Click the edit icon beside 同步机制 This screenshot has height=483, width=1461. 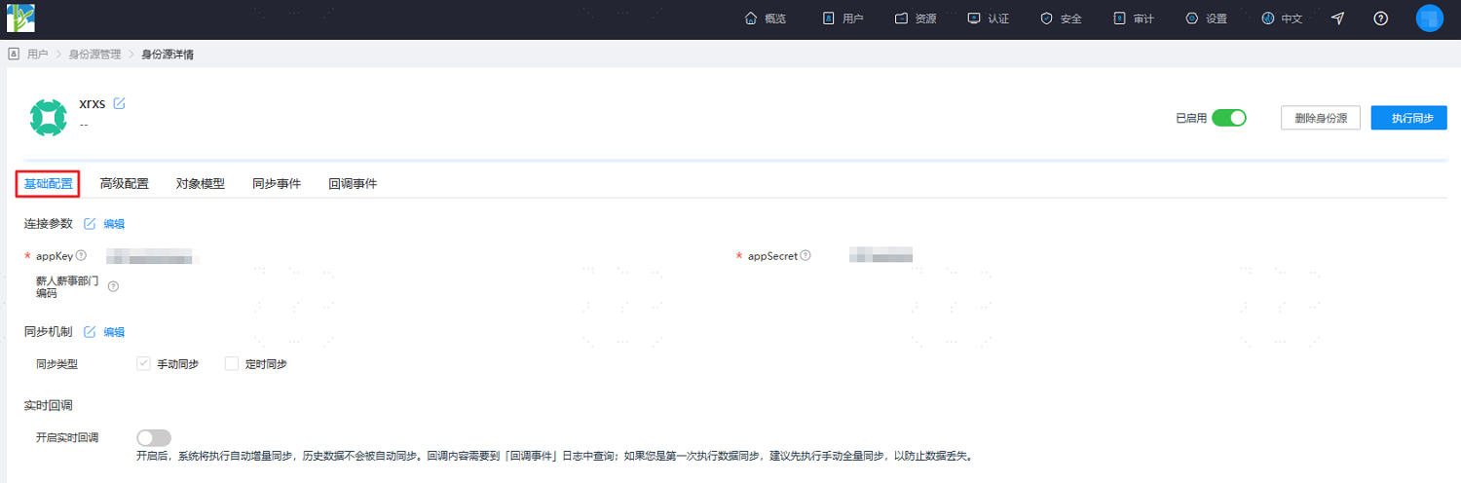[90, 332]
